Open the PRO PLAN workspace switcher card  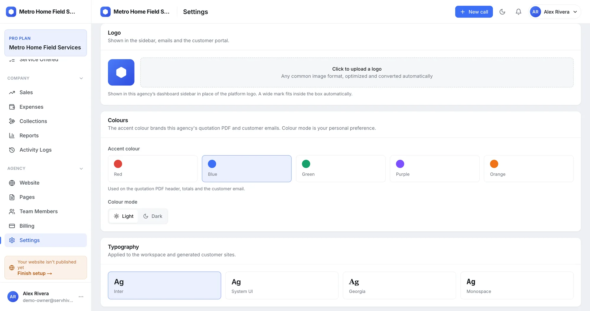point(46,43)
